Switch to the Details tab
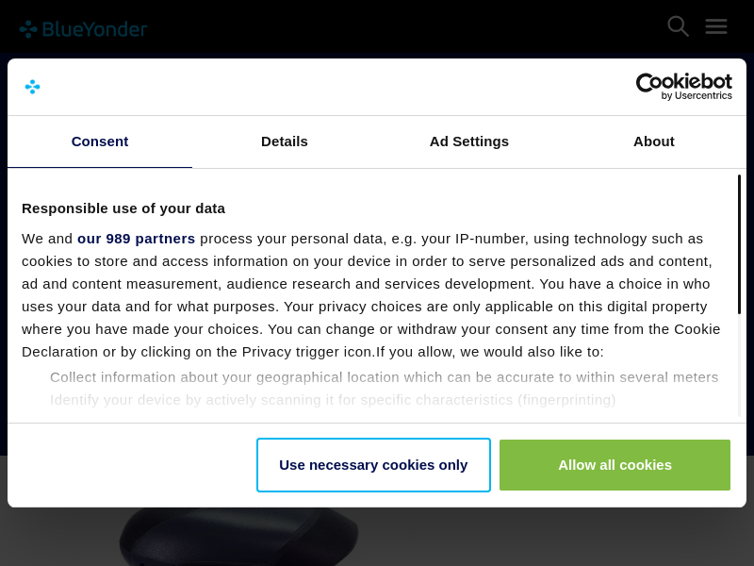The width and height of the screenshot is (754, 566). [x=285, y=141]
